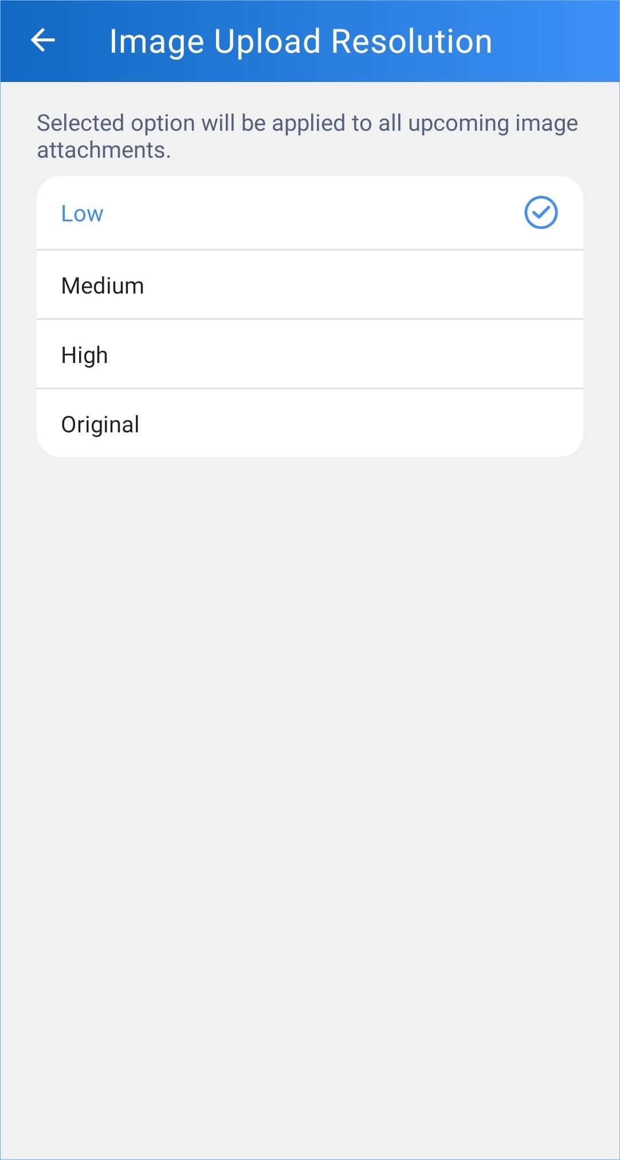620x1160 pixels.
Task: Set upload resolution to High
Action: [310, 354]
